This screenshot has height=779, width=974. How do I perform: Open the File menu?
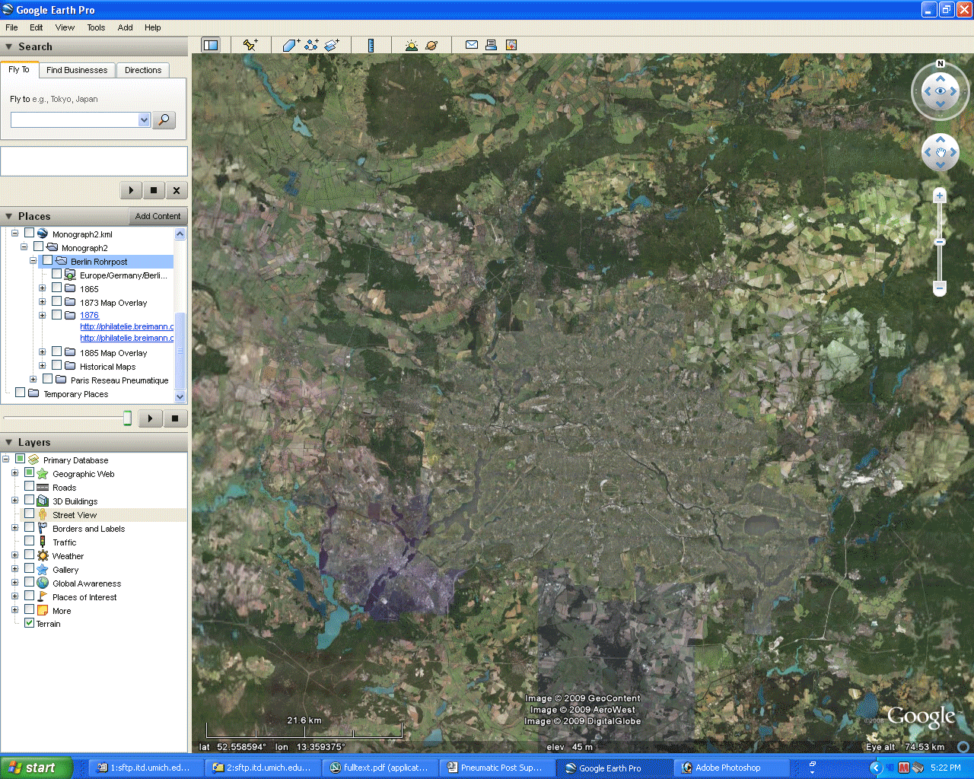point(11,27)
